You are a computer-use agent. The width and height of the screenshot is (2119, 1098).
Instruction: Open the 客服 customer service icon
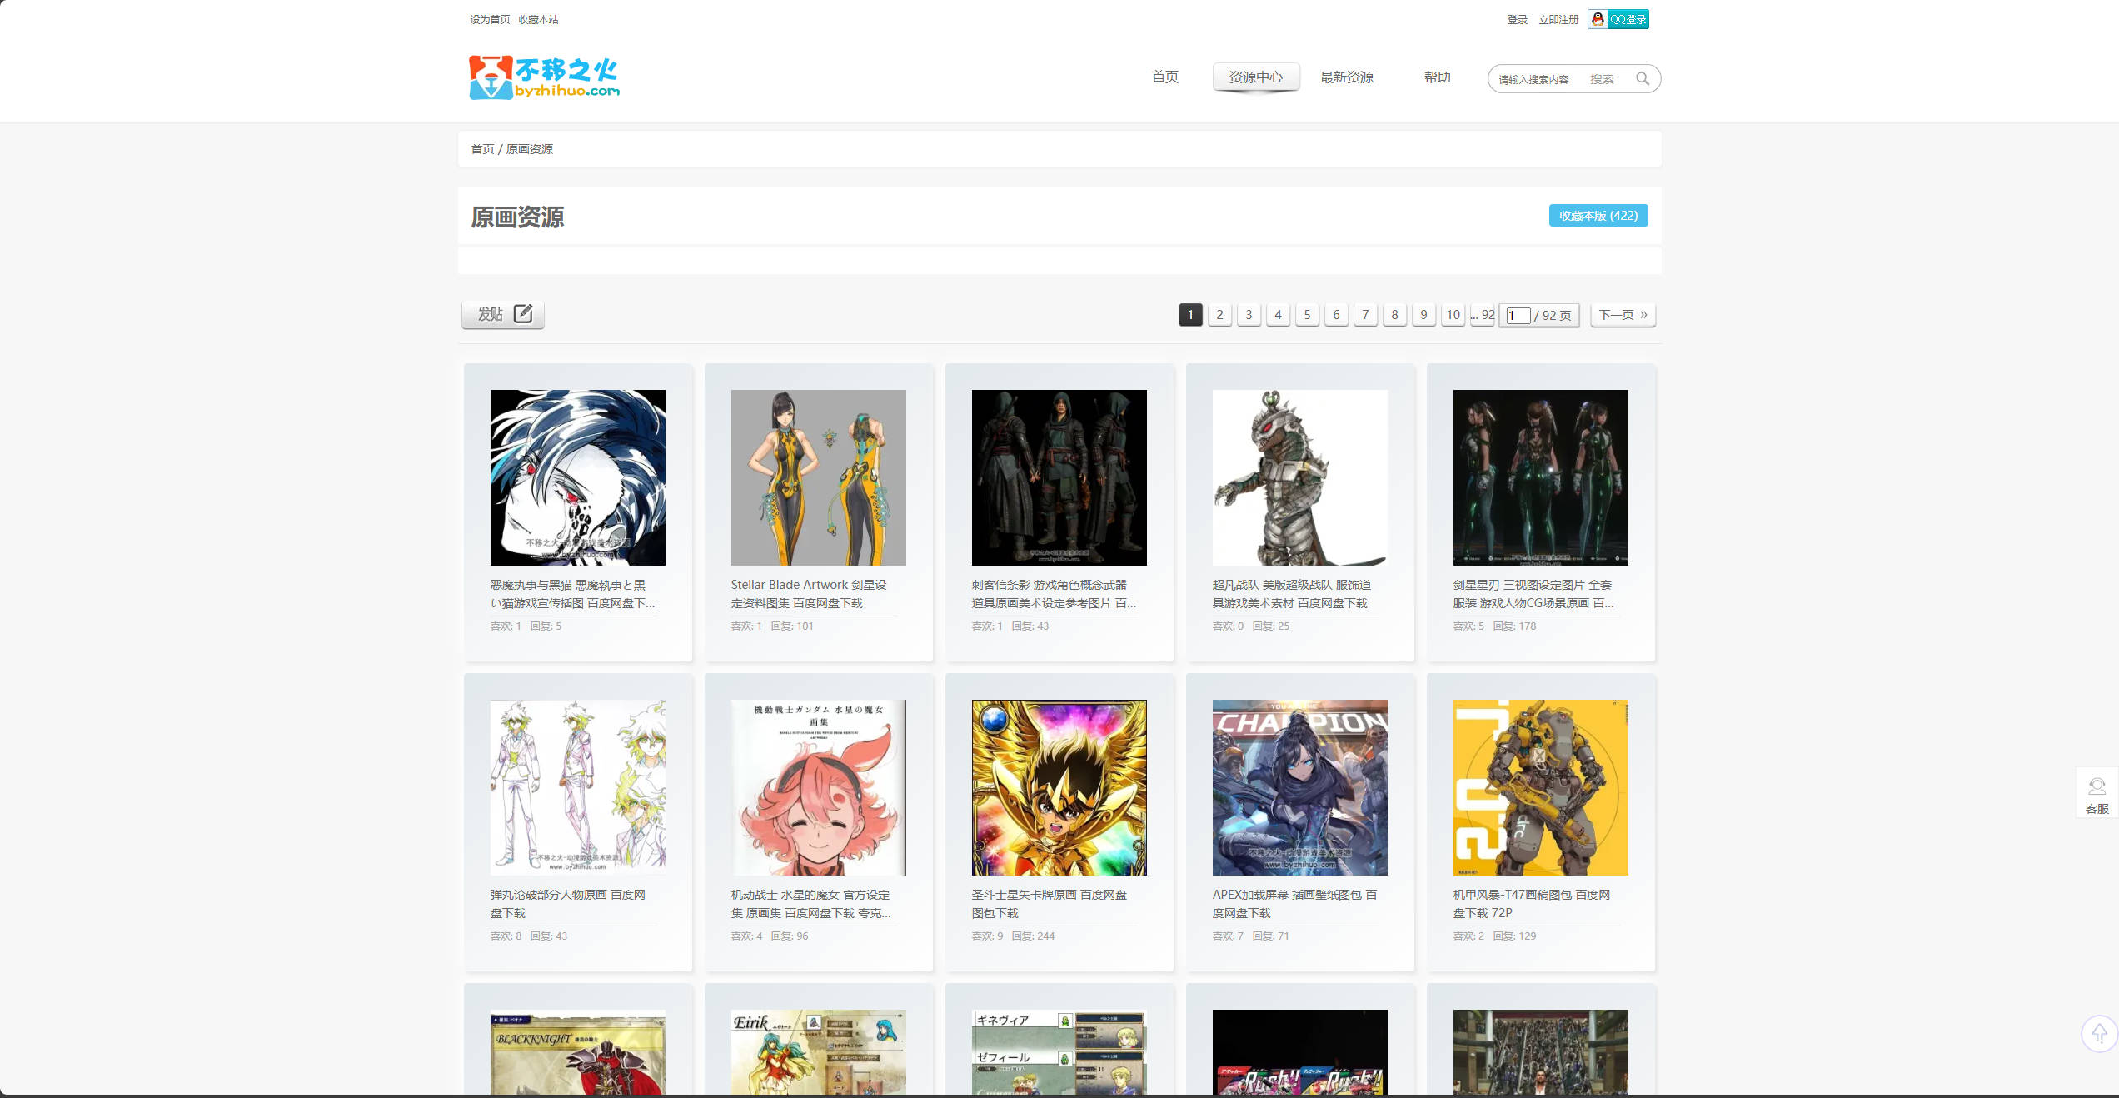(2097, 794)
